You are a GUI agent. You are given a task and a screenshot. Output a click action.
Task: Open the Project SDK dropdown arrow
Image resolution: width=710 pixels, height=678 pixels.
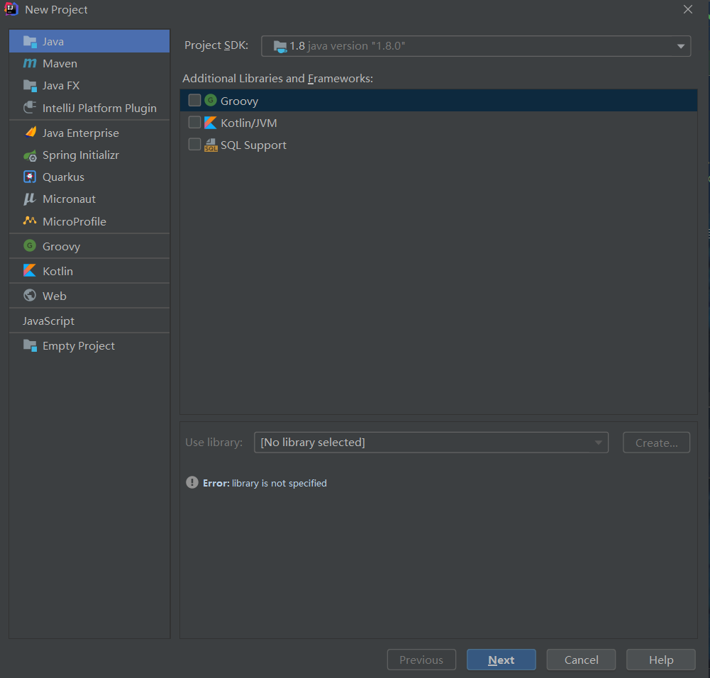pos(681,46)
